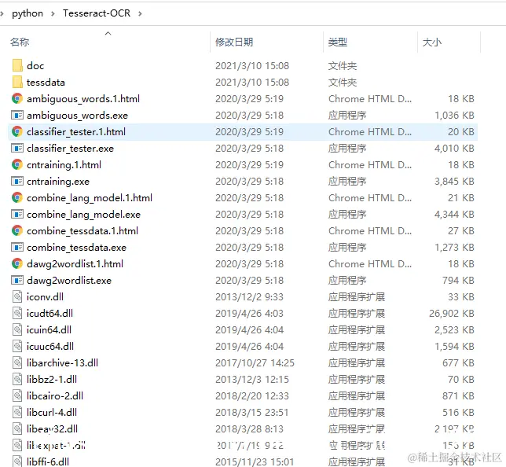Click size value 26,902 KB
Screen dimensions: 506x467
pyautogui.click(x=452, y=313)
